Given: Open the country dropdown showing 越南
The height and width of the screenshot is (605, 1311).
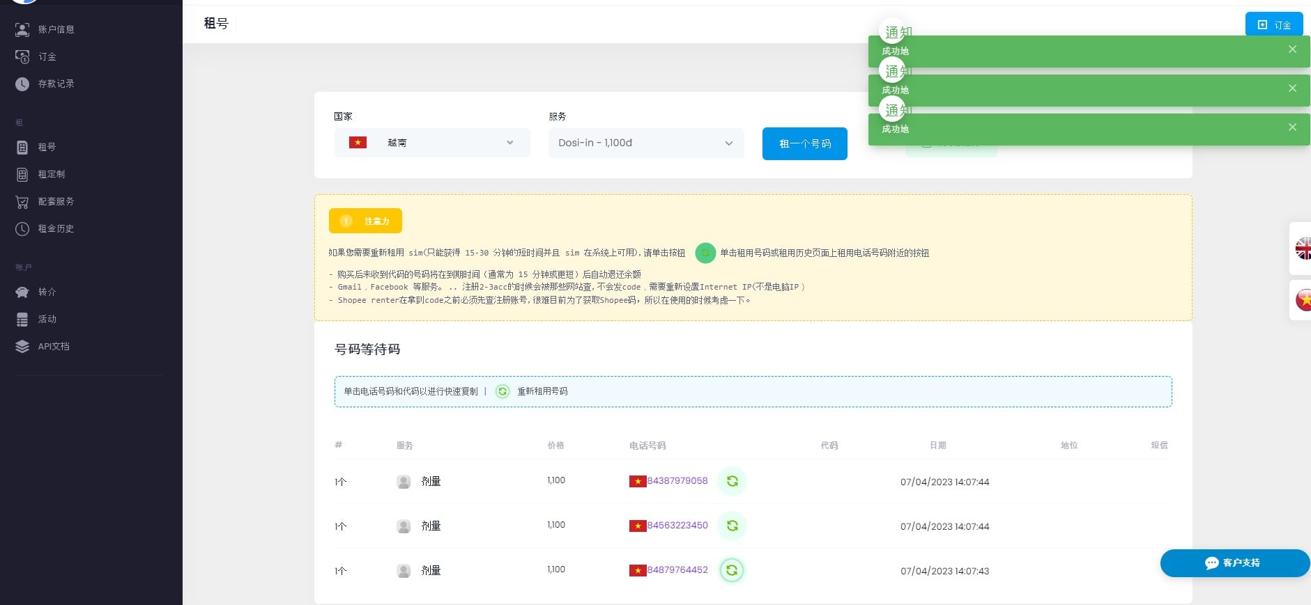Looking at the screenshot, I should (x=432, y=143).
